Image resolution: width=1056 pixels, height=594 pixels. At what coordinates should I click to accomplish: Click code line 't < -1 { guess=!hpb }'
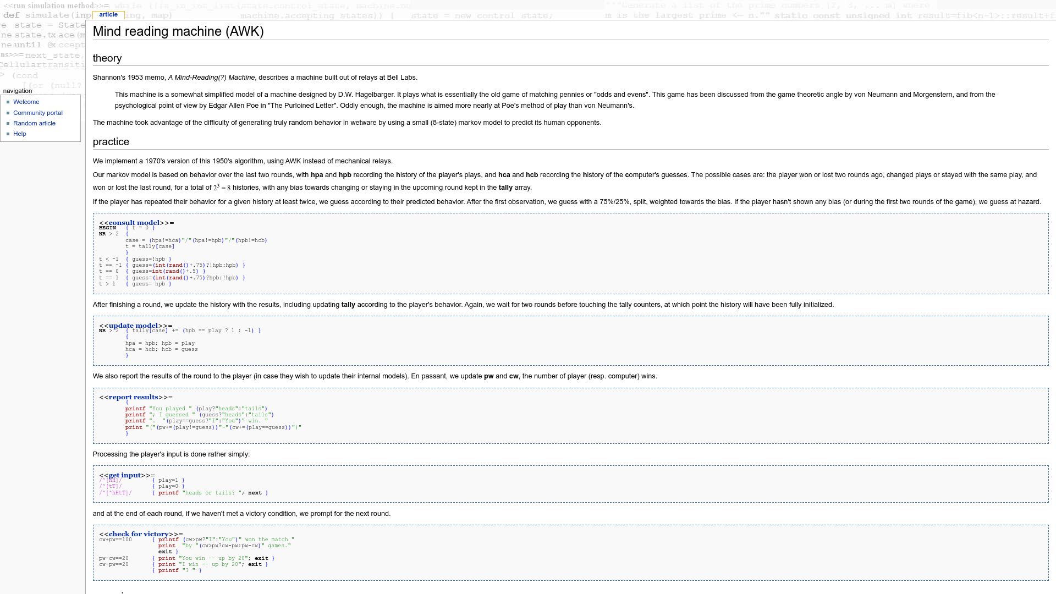[135, 259]
